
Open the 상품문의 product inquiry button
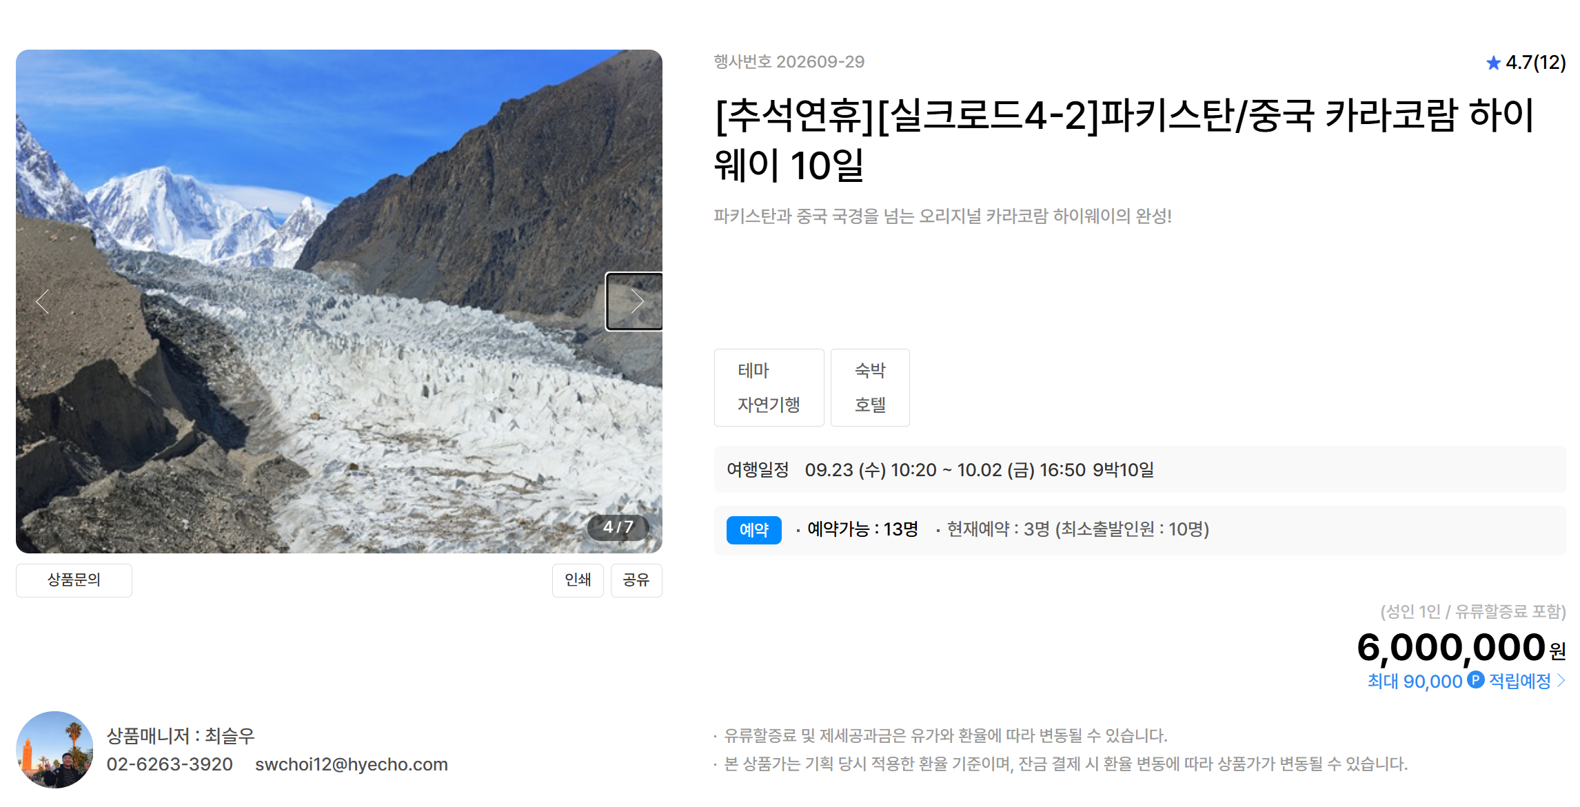point(74,580)
